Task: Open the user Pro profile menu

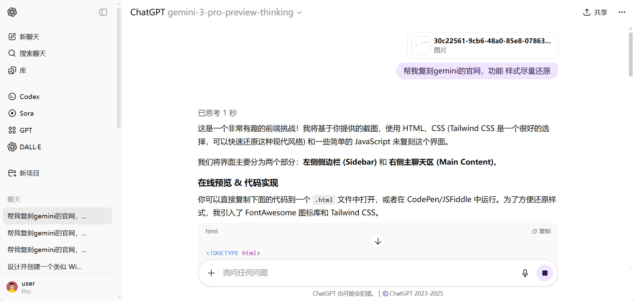Action: pos(58,287)
